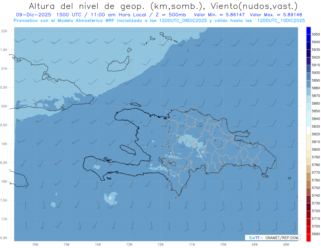
Task: Click the "71W" longitude label
Action: click(x=192, y=244)
